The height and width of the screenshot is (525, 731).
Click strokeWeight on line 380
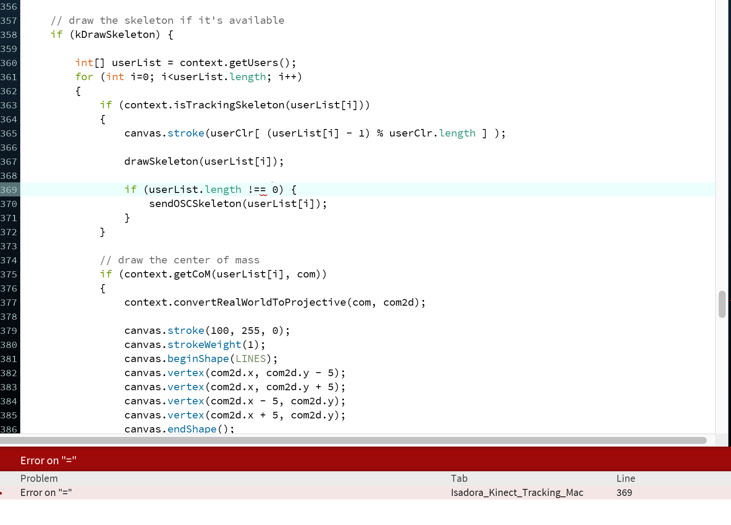(x=204, y=345)
